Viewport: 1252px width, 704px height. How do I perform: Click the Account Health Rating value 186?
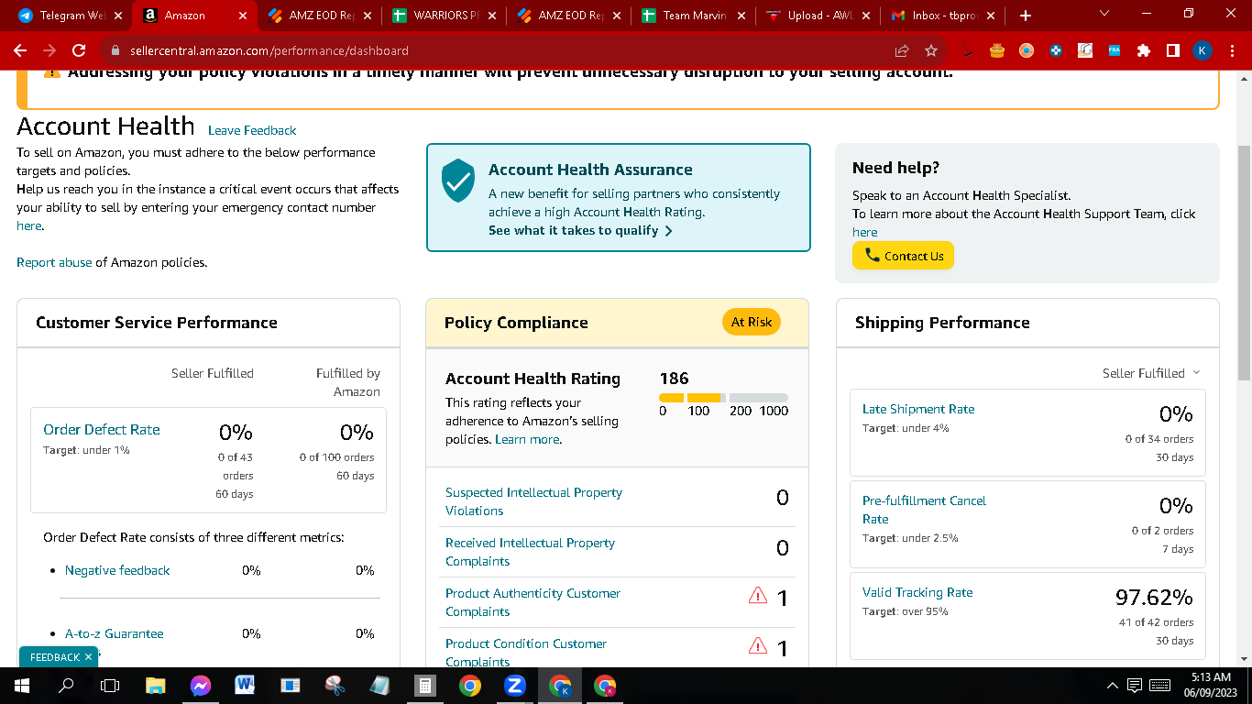pos(674,378)
